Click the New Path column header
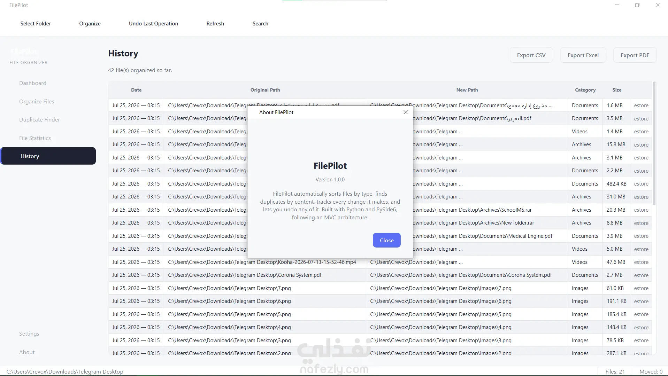The image size is (668, 376). (467, 90)
